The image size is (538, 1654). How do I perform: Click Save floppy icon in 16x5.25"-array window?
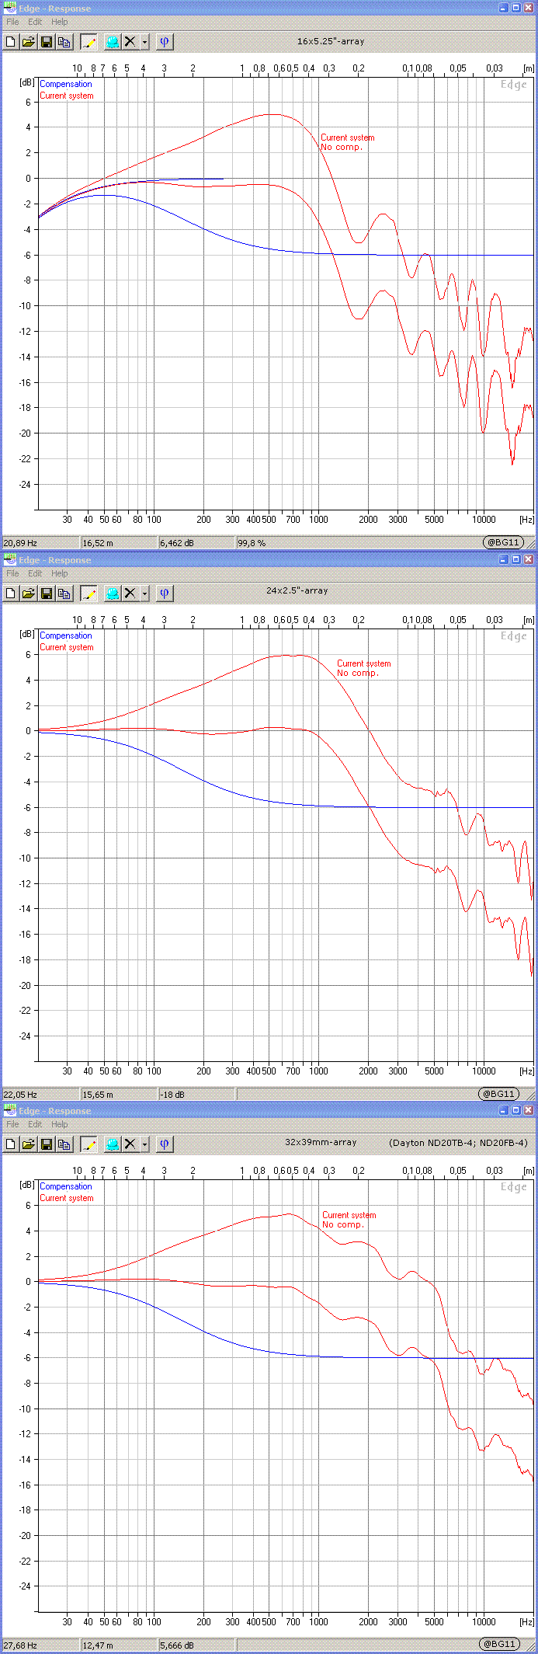click(47, 42)
